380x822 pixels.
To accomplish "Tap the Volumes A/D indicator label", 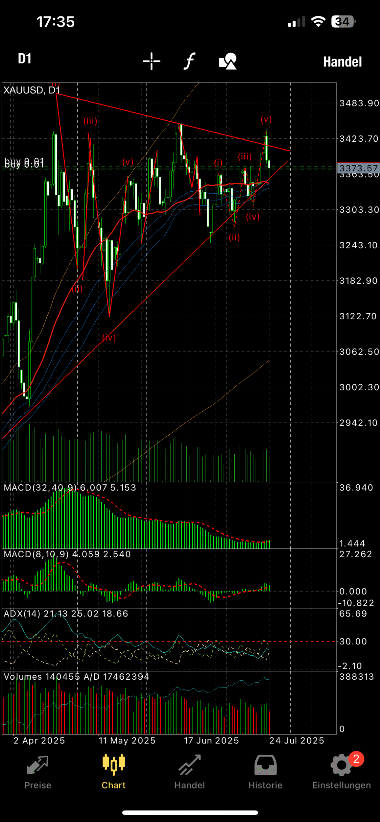I will coord(76,677).
